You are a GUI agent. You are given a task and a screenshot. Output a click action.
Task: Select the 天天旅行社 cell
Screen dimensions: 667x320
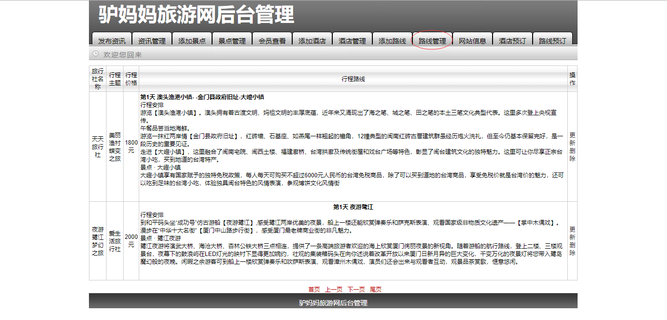point(98,147)
